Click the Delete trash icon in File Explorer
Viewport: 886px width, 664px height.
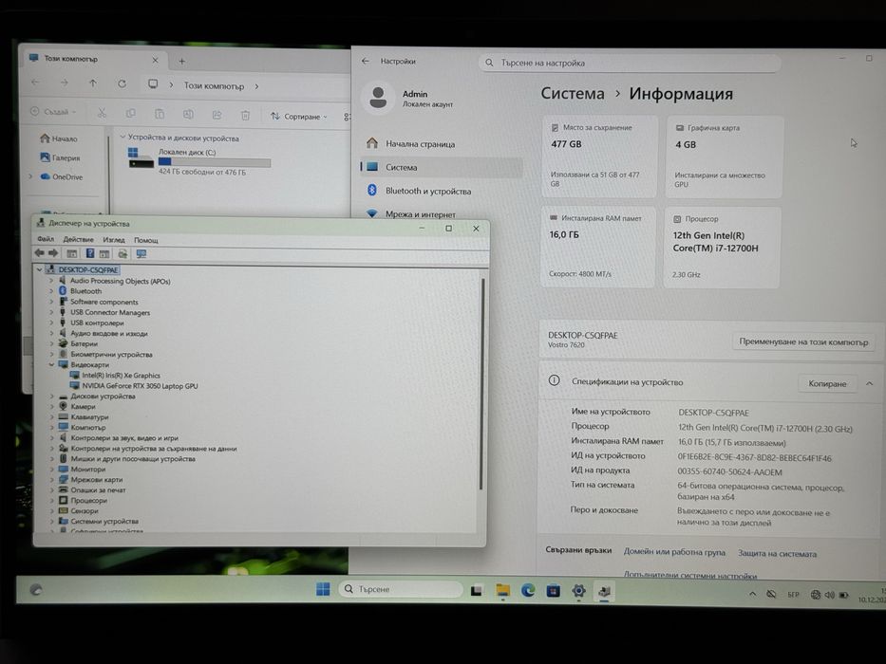click(245, 115)
